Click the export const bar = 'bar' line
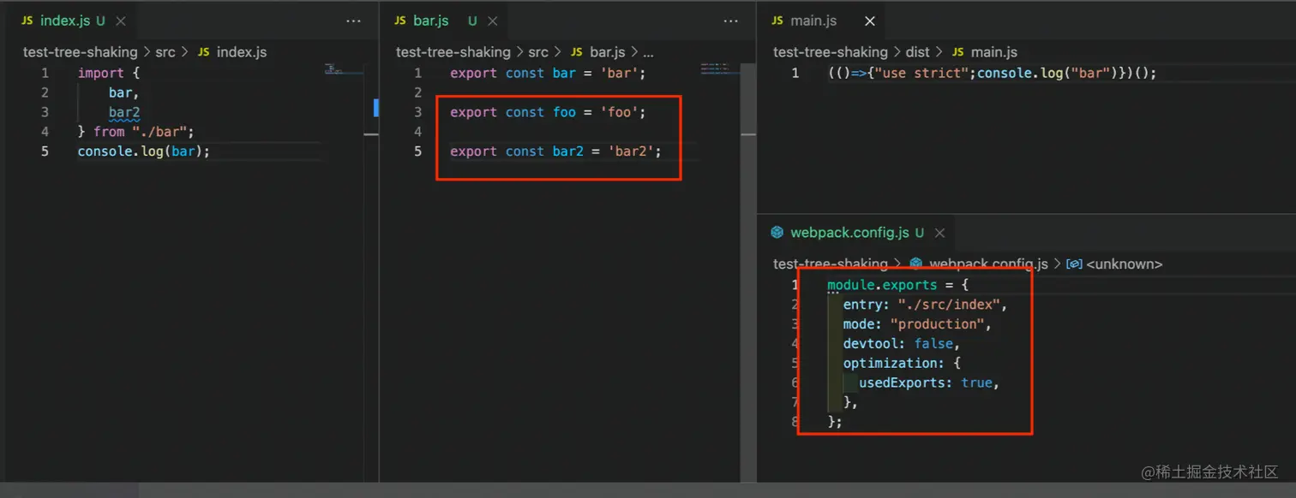This screenshot has height=498, width=1296. [548, 73]
